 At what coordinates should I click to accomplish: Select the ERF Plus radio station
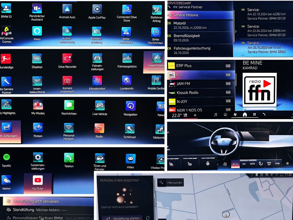click(x=200, y=66)
